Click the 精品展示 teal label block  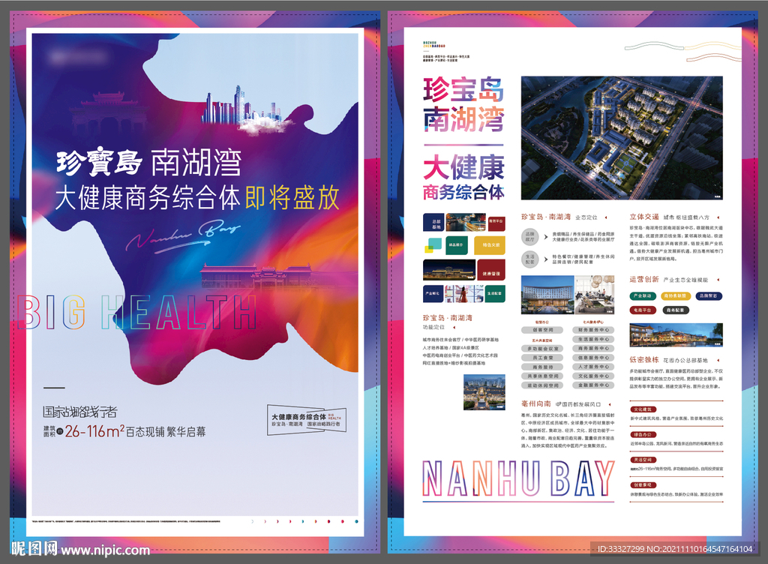tap(456, 244)
